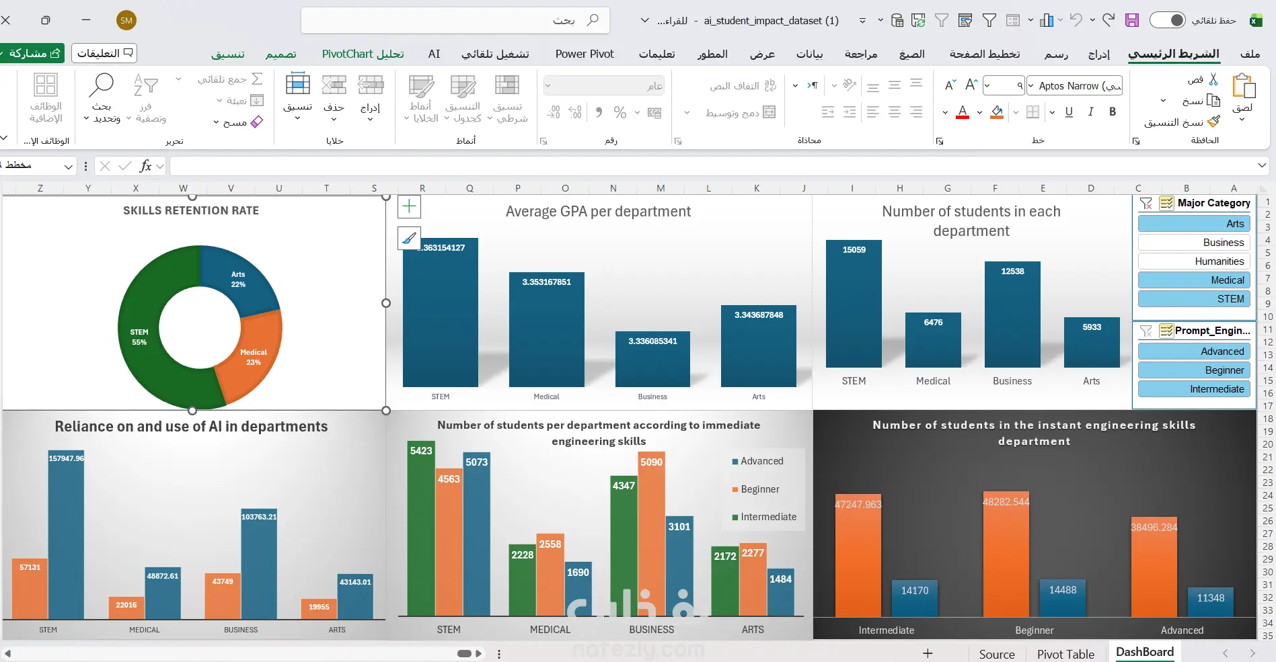
Task: Click the percent style icon
Action: pyautogui.click(x=620, y=113)
